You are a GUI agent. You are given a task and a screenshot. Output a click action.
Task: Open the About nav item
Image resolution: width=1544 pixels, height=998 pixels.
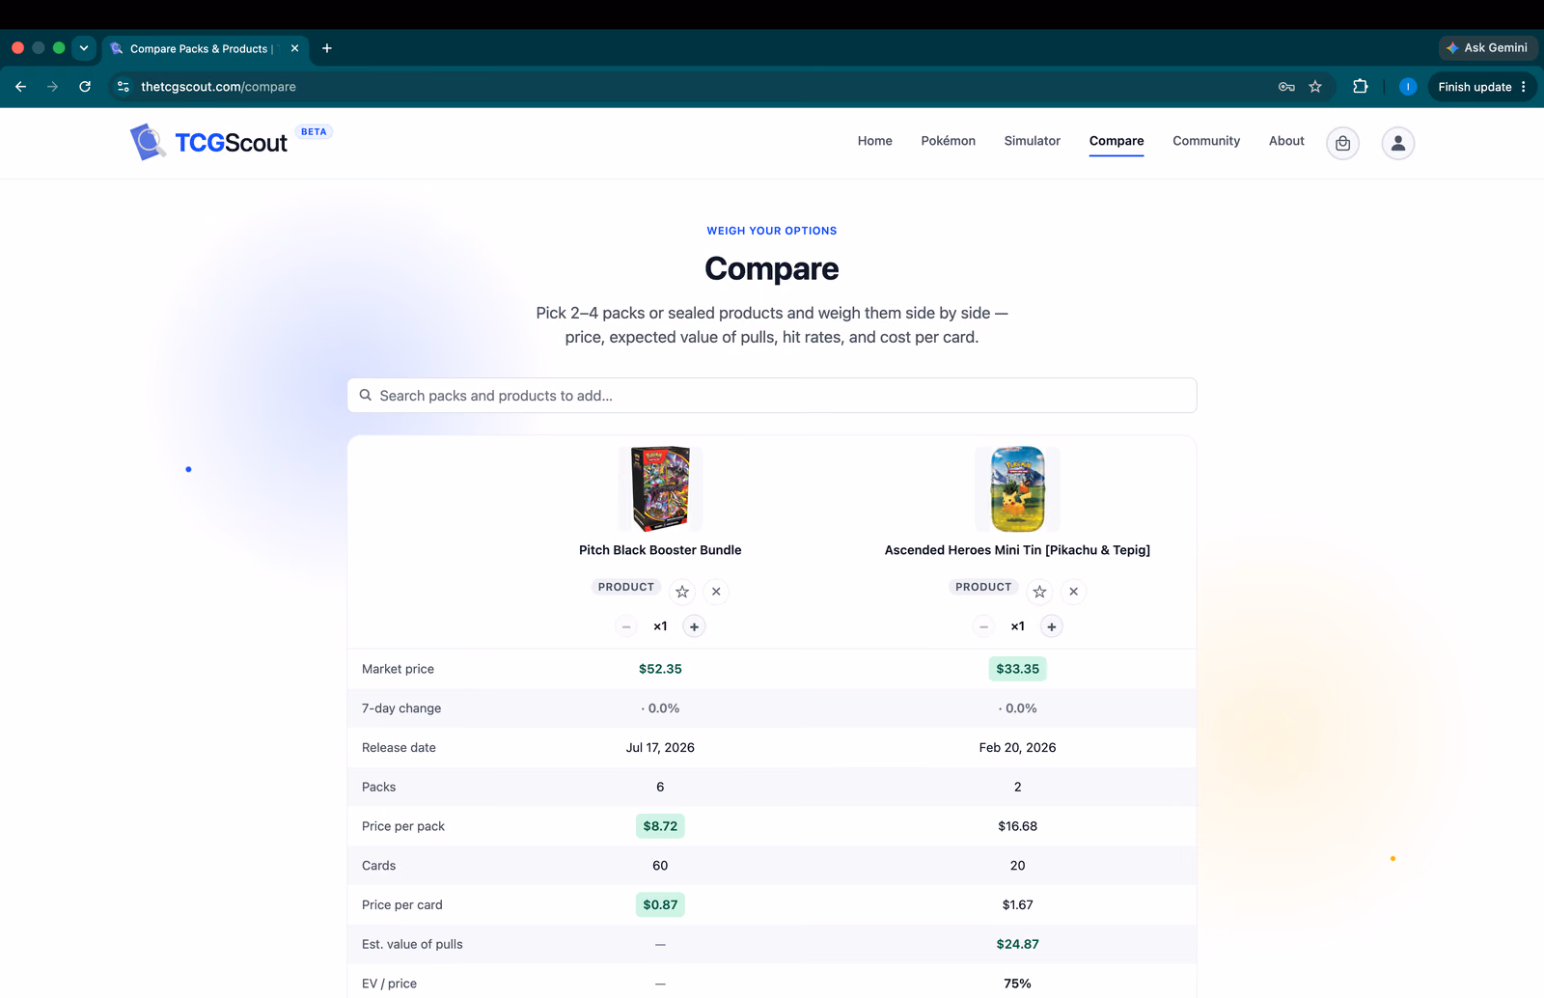coord(1286,141)
